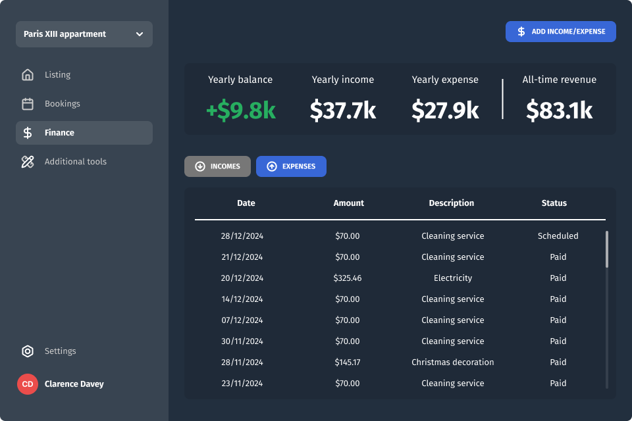The width and height of the screenshot is (632, 421).
Task: Click Paid status of Christmas decoration row
Action: 558,362
